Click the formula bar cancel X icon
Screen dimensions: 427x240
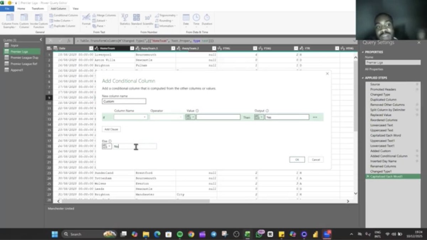click(51, 41)
